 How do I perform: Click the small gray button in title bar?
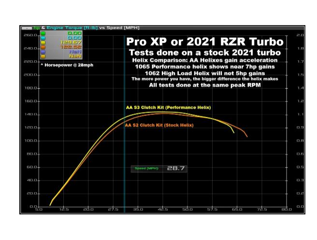[26, 28]
